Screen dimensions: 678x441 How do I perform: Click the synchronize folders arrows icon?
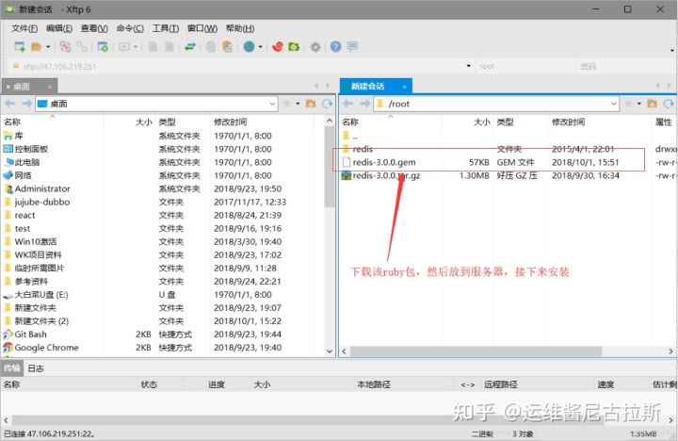pyautogui.click(x=190, y=47)
